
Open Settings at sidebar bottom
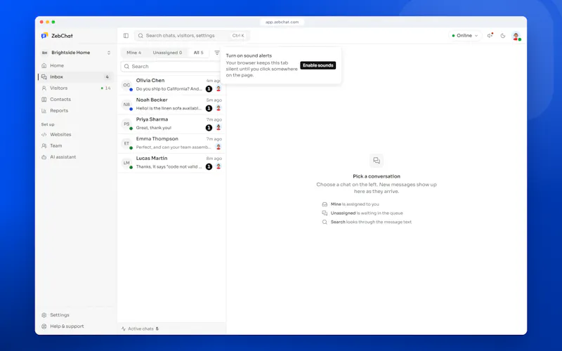pyautogui.click(x=76, y=314)
